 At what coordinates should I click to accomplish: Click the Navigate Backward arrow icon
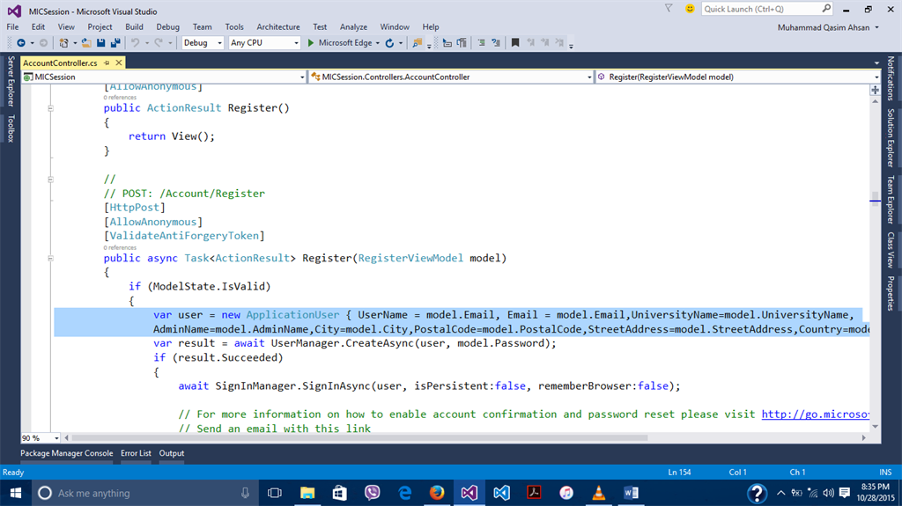pos(20,42)
